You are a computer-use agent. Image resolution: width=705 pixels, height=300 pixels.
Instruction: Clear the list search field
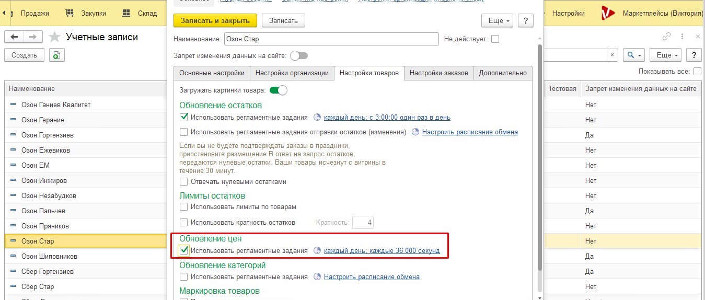coord(612,55)
